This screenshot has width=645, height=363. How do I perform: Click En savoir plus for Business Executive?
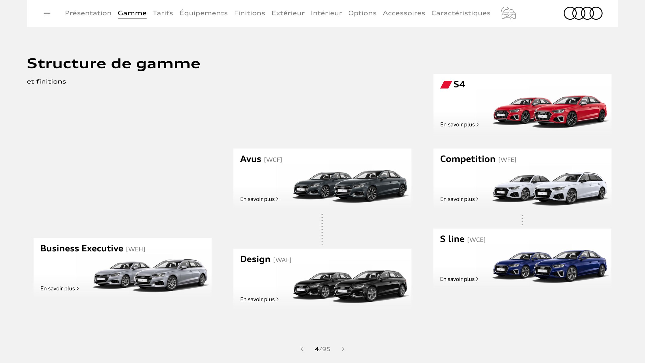(60, 289)
